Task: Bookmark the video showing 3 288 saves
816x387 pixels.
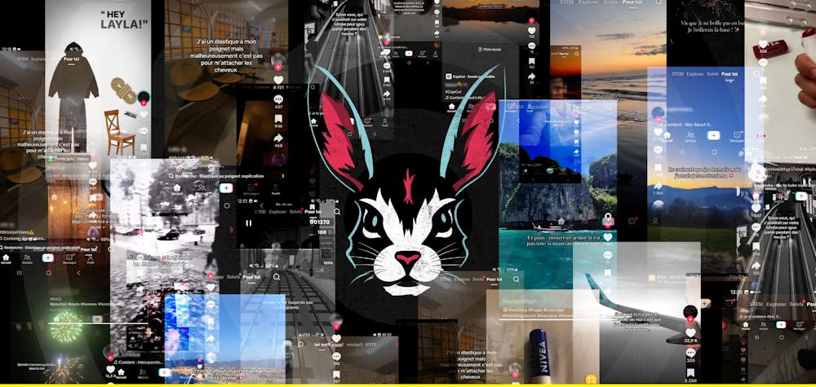Action: (x=690, y=372)
